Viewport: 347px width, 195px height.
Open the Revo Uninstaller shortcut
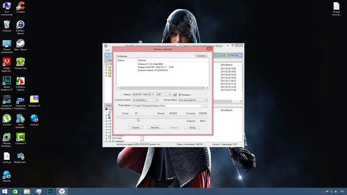click(21, 121)
